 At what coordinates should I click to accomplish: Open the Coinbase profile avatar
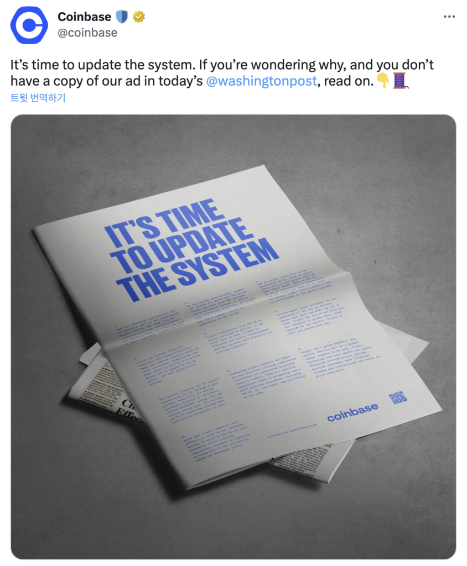click(29, 25)
